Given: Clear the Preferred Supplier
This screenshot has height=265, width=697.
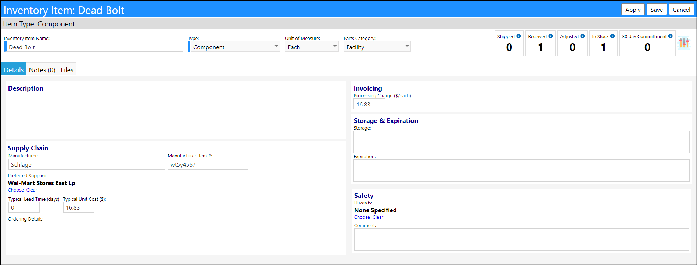Looking at the screenshot, I should click(32, 190).
